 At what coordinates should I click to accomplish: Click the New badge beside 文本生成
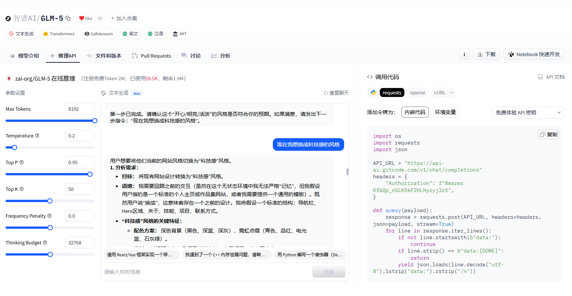pos(137,94)
